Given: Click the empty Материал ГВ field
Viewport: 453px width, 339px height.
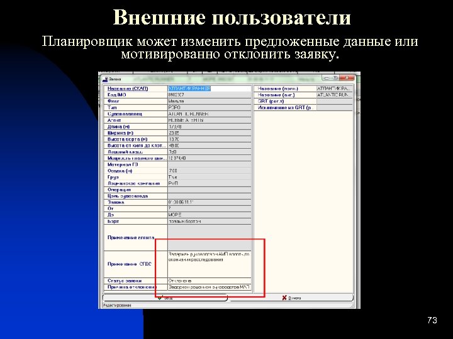Looking at the screenshot, I should (x=210, y=164).
